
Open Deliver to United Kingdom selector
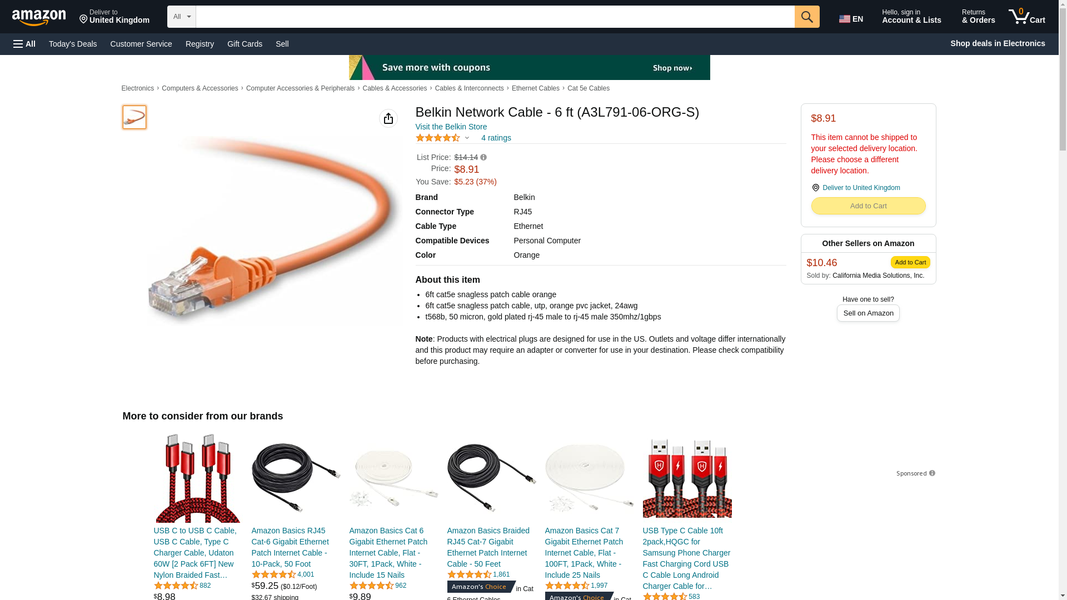pos(114,17)
